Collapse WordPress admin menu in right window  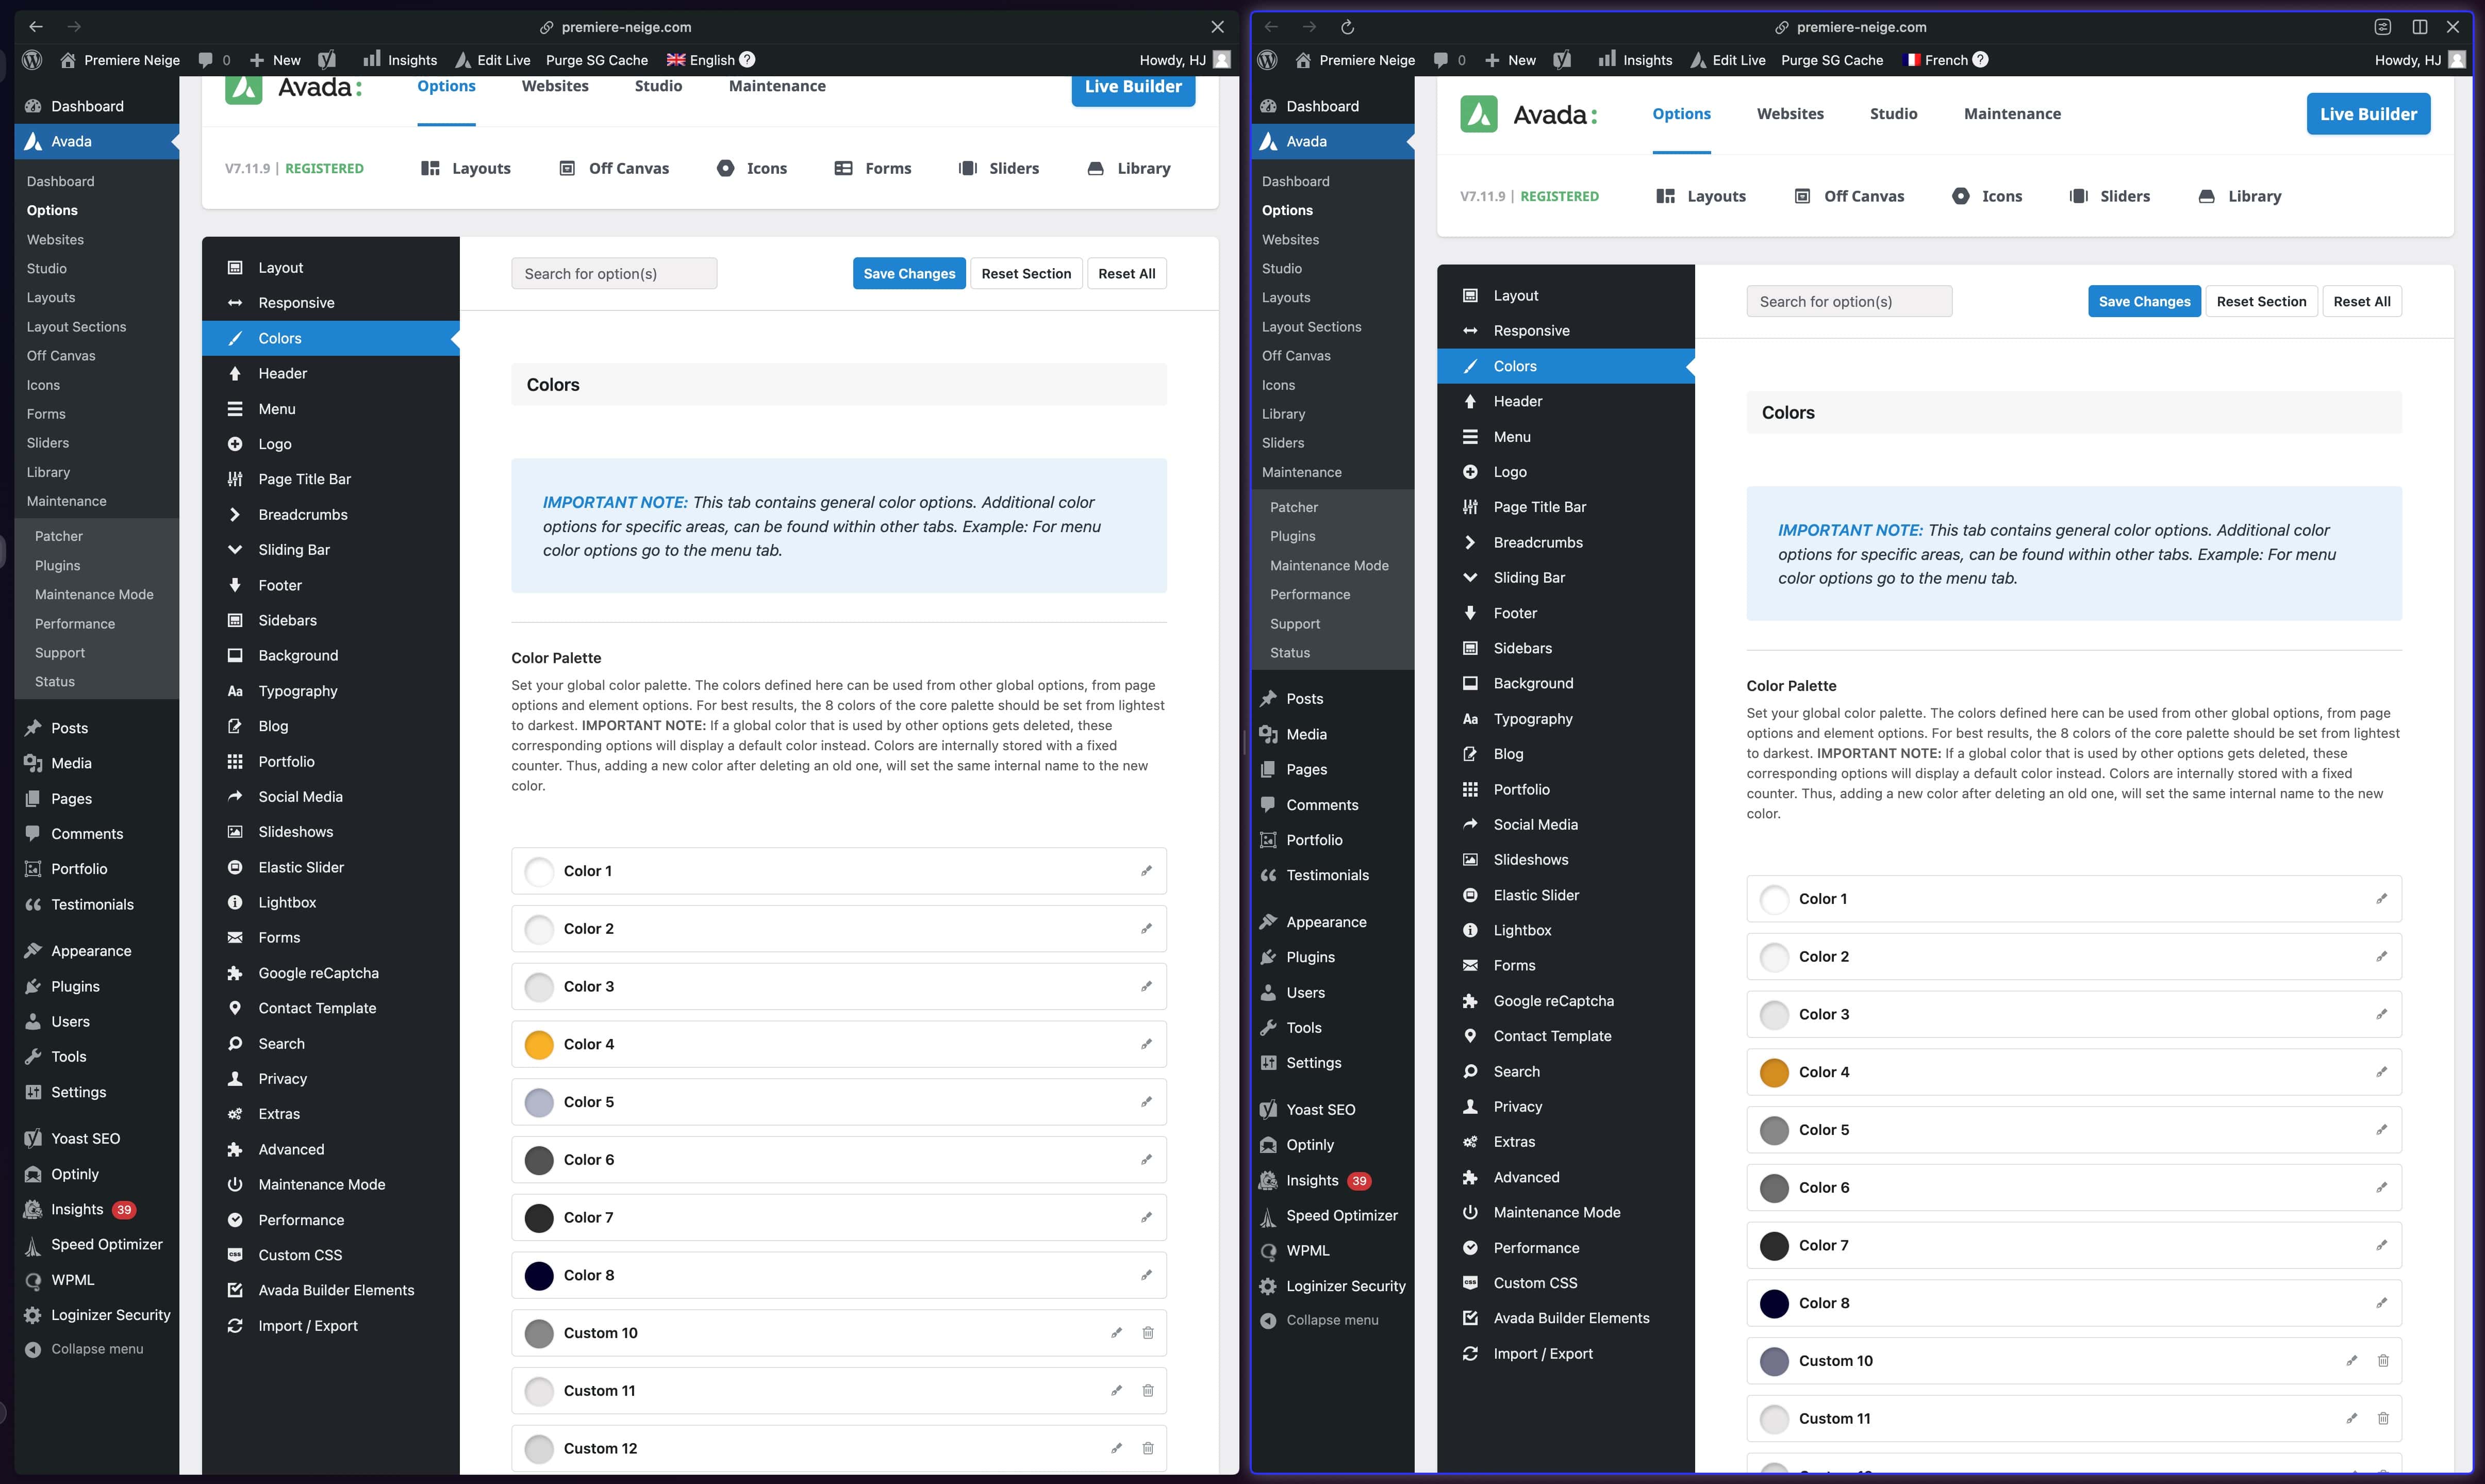(1320, 1320)
